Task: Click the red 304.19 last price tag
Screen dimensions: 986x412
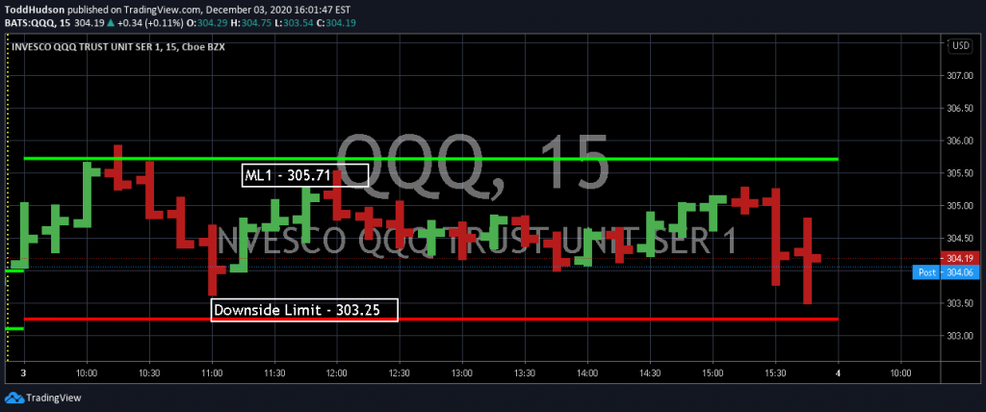Action: pos(960,259)
